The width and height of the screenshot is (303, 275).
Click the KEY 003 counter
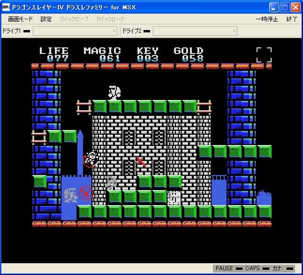point(148,54)
